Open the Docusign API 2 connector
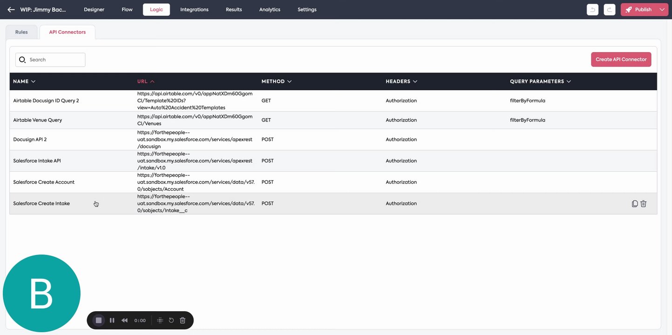Viewport: 672px width, 335px height. [333, 140]
